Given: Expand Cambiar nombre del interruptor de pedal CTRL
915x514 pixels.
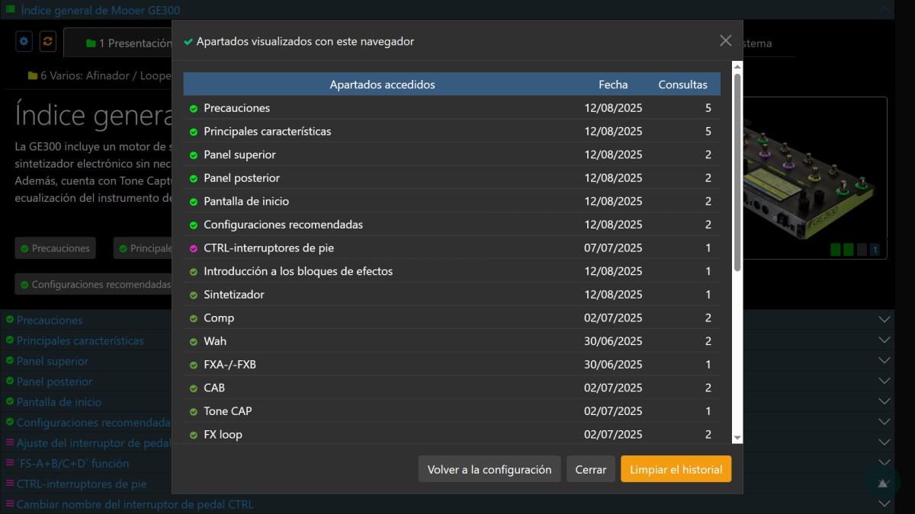Looking at the screenshot, I should point(884,504).
